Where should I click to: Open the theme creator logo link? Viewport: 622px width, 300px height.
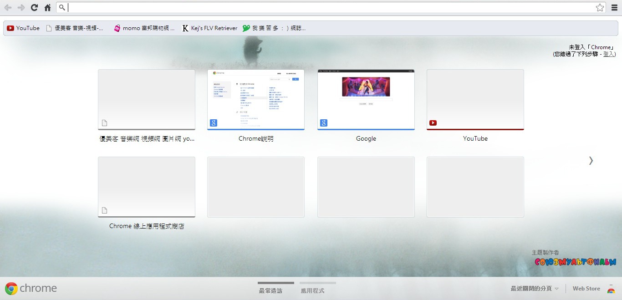[575, 262]
